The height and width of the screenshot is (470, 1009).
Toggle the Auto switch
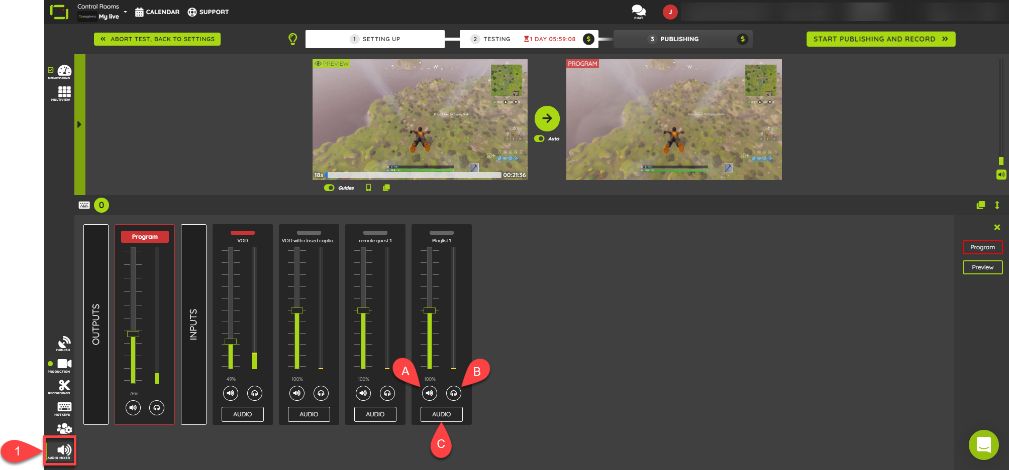pyautogui.click(x=539, y=139)
